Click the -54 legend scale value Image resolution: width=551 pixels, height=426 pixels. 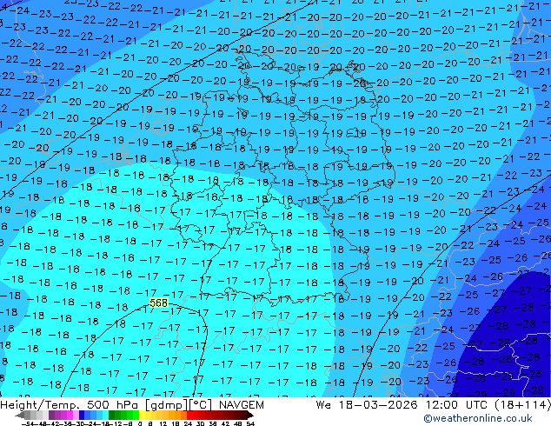coord(28,423)
